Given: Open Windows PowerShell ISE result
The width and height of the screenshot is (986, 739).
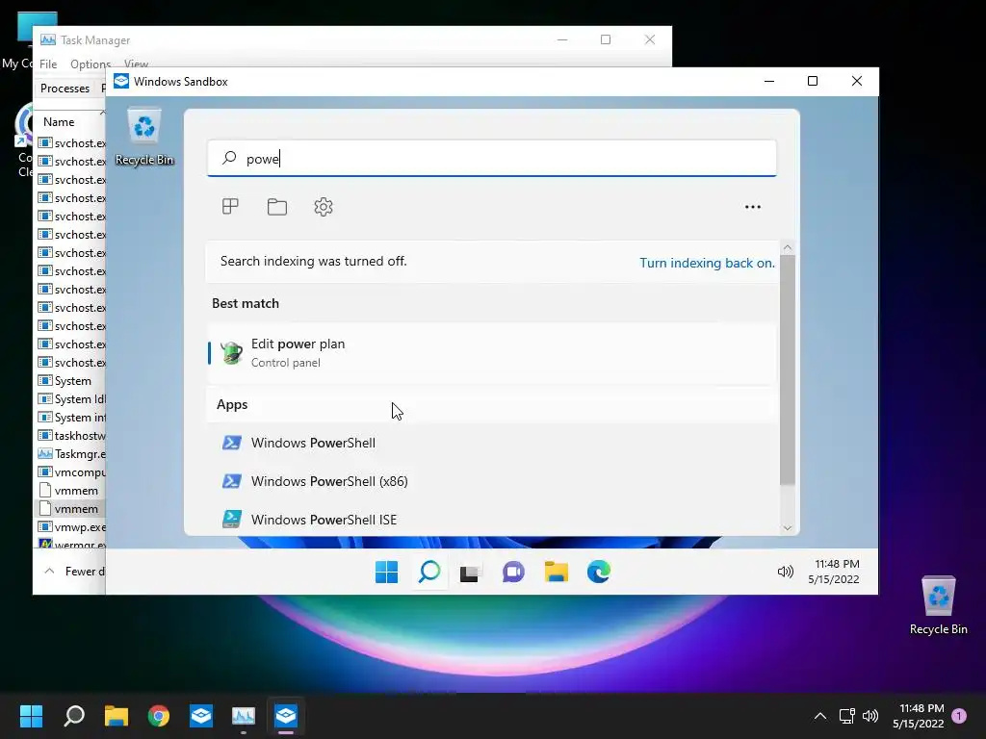Looking at the screenshot, I should click(492, 520).
